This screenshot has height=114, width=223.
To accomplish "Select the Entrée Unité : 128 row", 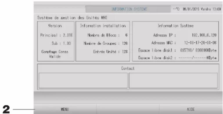I will coord(110,52).
